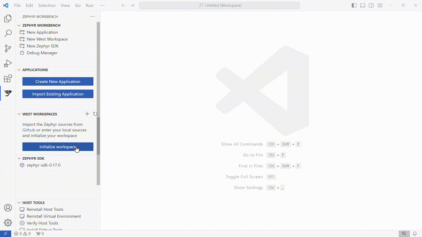Toggle the Secondary Side Bar visibility
422x237 pixels.
coord(371,5)
